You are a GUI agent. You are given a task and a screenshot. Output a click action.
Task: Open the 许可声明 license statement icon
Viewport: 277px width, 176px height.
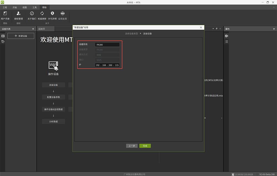[x=52, y=14]
